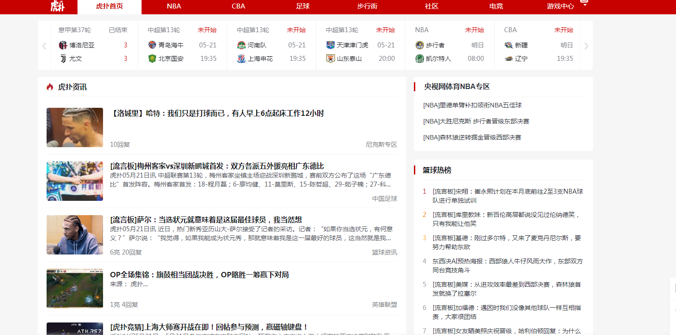Open the 萨尔 interview thumbnail

click(75, 235)
